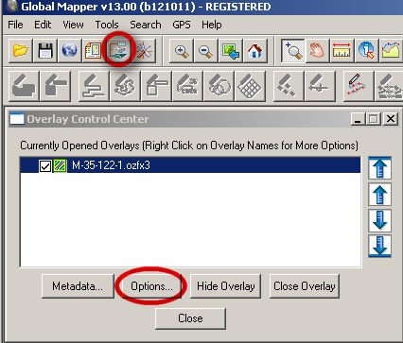Image resolution: width=403 pixels, height=343 pixels.
Task: Click the raster type icon beside M-35-122-1.ozfx3
Action: (60, 165)
